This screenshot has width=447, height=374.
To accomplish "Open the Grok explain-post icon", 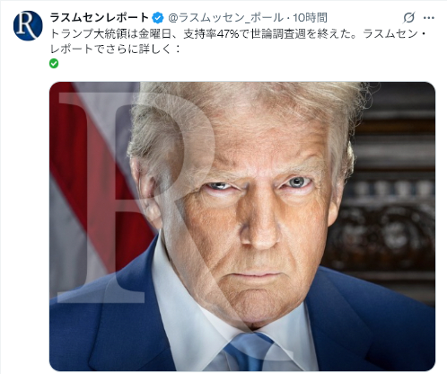I will click(408, 18).
